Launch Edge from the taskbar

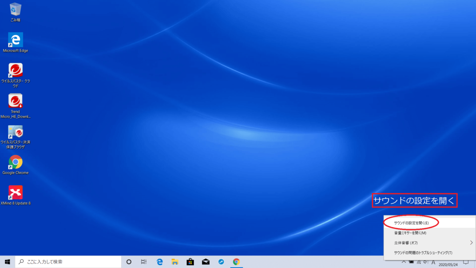[x=159, y=261]
